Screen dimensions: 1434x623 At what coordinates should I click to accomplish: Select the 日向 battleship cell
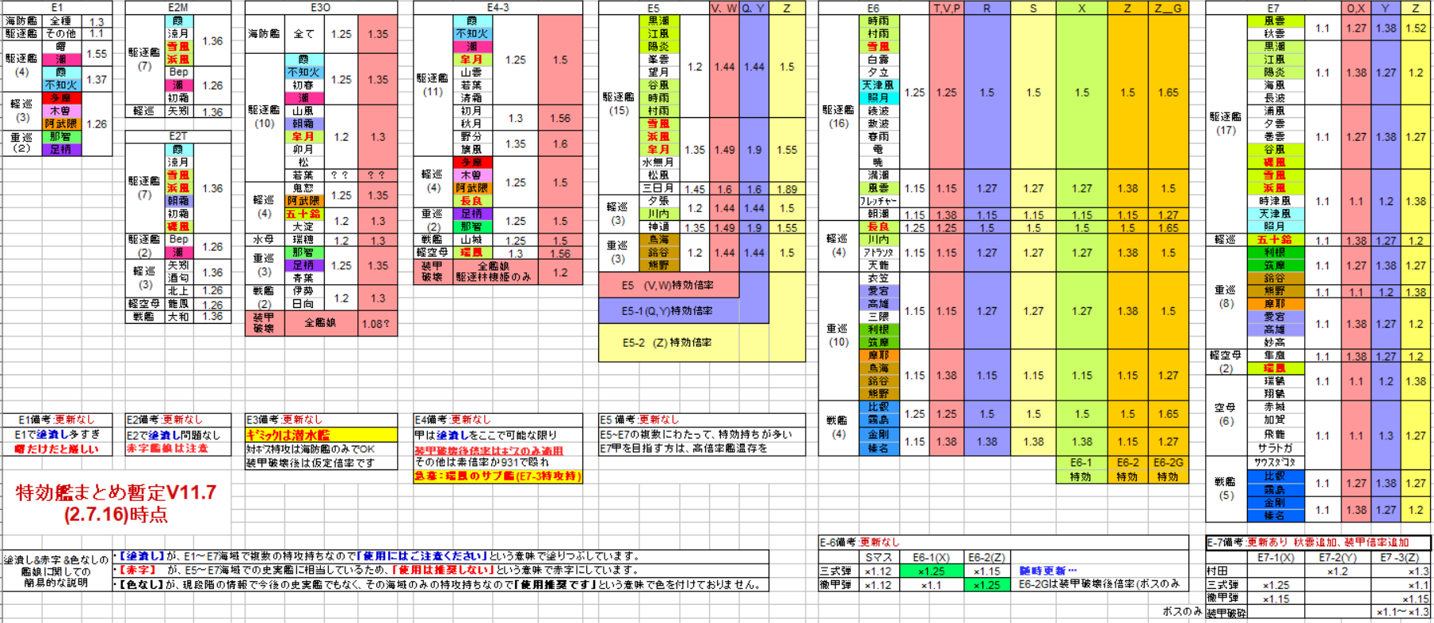(x=303, y=304)
